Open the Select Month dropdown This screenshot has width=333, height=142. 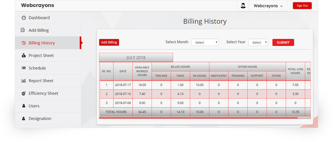205,42
